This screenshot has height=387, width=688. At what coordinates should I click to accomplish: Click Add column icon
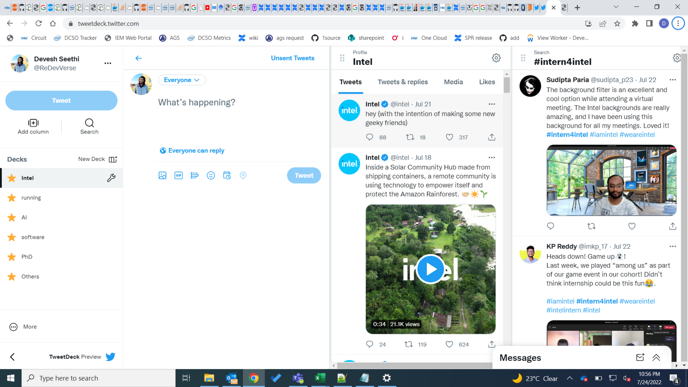pyautogui.click(x=33, y=123)
